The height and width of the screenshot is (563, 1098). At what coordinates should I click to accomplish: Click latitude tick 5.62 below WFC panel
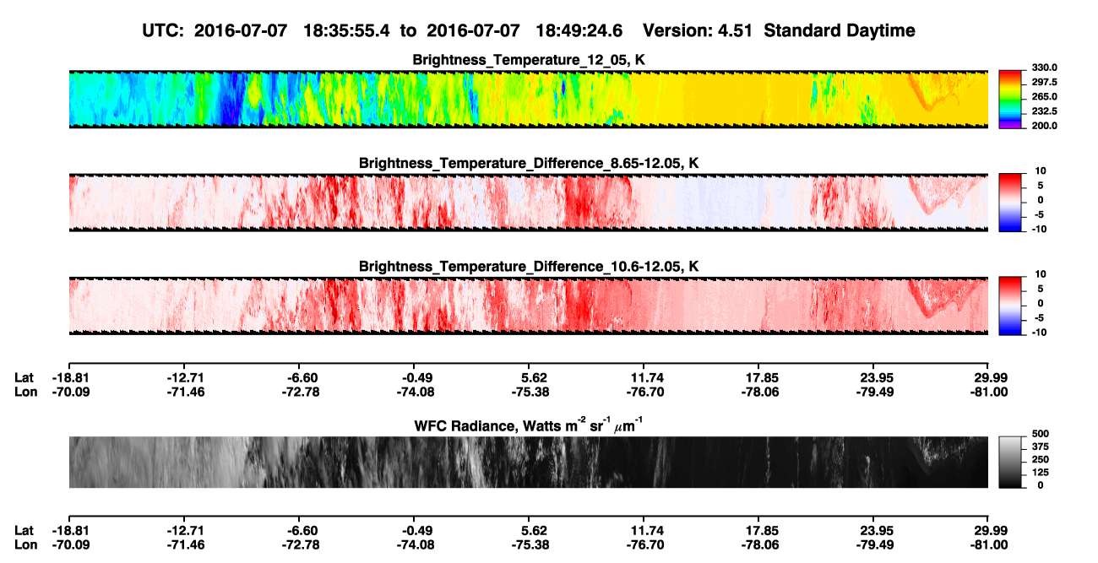[530, 530]
